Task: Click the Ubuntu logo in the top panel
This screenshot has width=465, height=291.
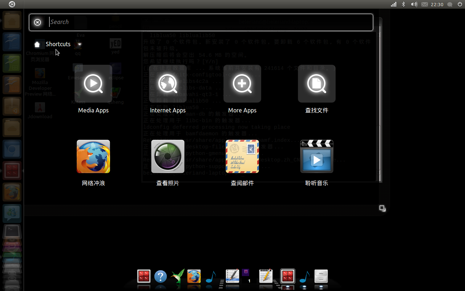Action: click(12, 4)
